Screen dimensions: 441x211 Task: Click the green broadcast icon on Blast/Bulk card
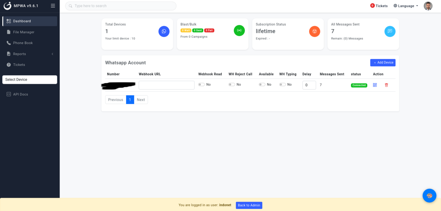[239, 31]
